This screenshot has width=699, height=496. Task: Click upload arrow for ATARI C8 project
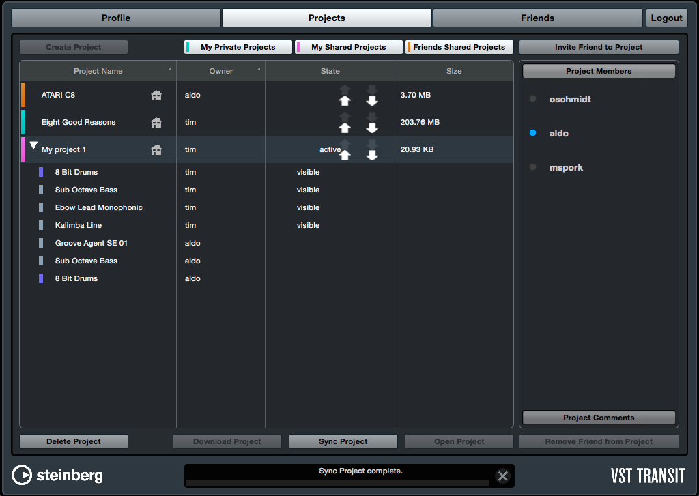coord(345,100)
